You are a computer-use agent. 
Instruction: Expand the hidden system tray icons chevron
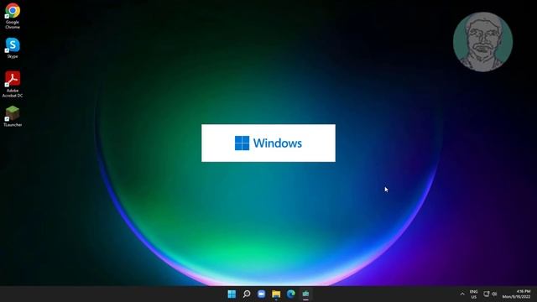(x=462, y=294)
